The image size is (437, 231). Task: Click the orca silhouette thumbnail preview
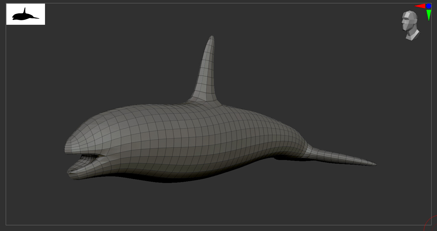point(26,14)
